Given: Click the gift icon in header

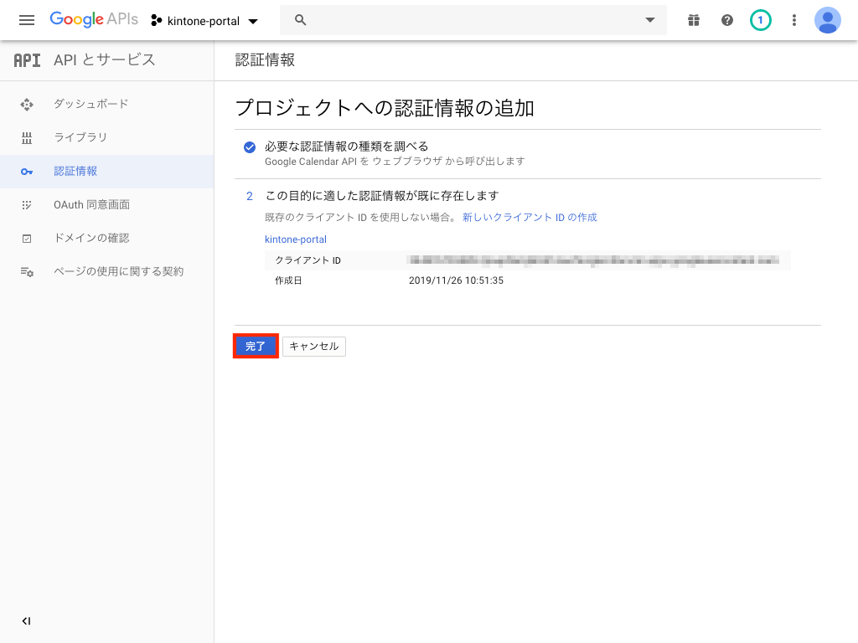Looking at the screenshot, I should click(693, 20).
